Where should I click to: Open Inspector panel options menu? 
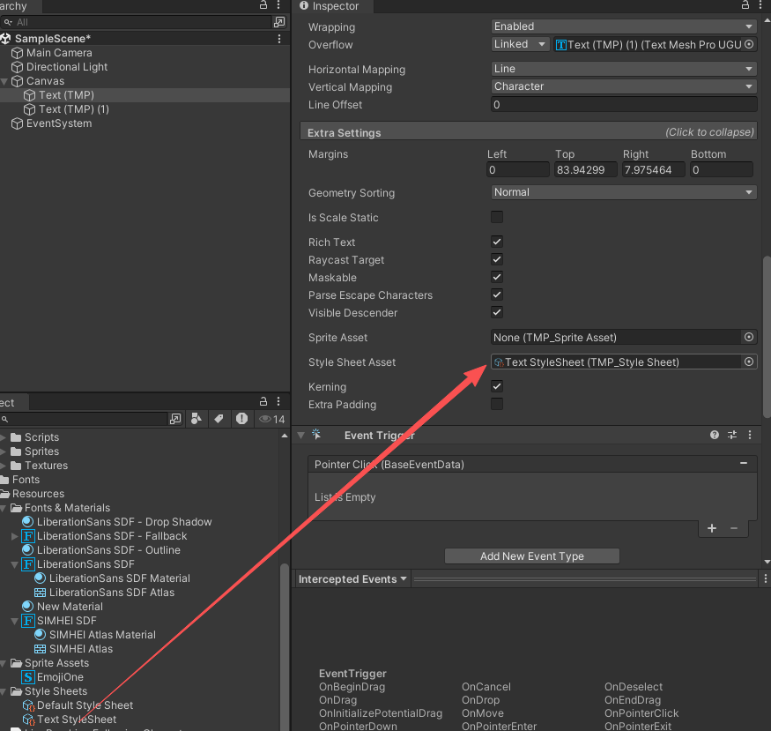tap(760, 5)
